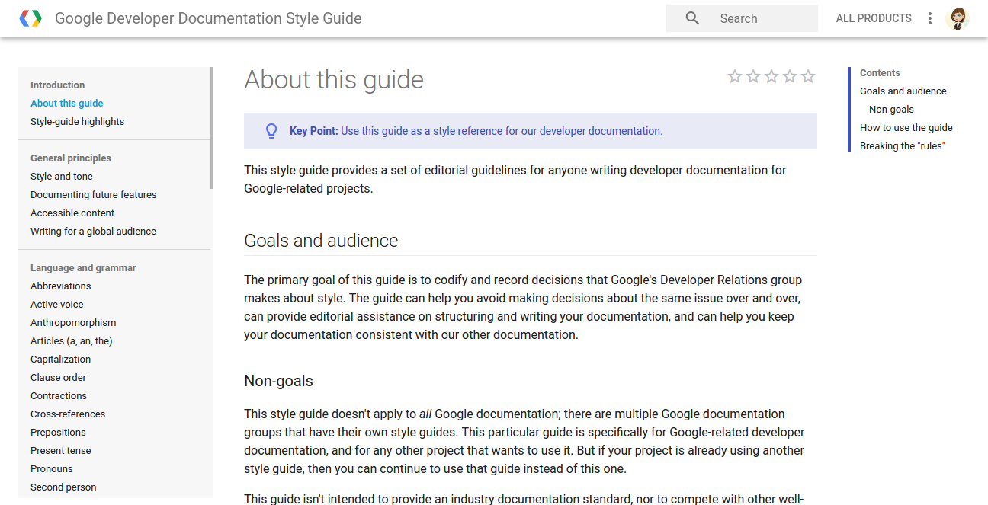Jump to Non-goals in Contents
The height and width of the screenshot is (505, 988).
892,110
